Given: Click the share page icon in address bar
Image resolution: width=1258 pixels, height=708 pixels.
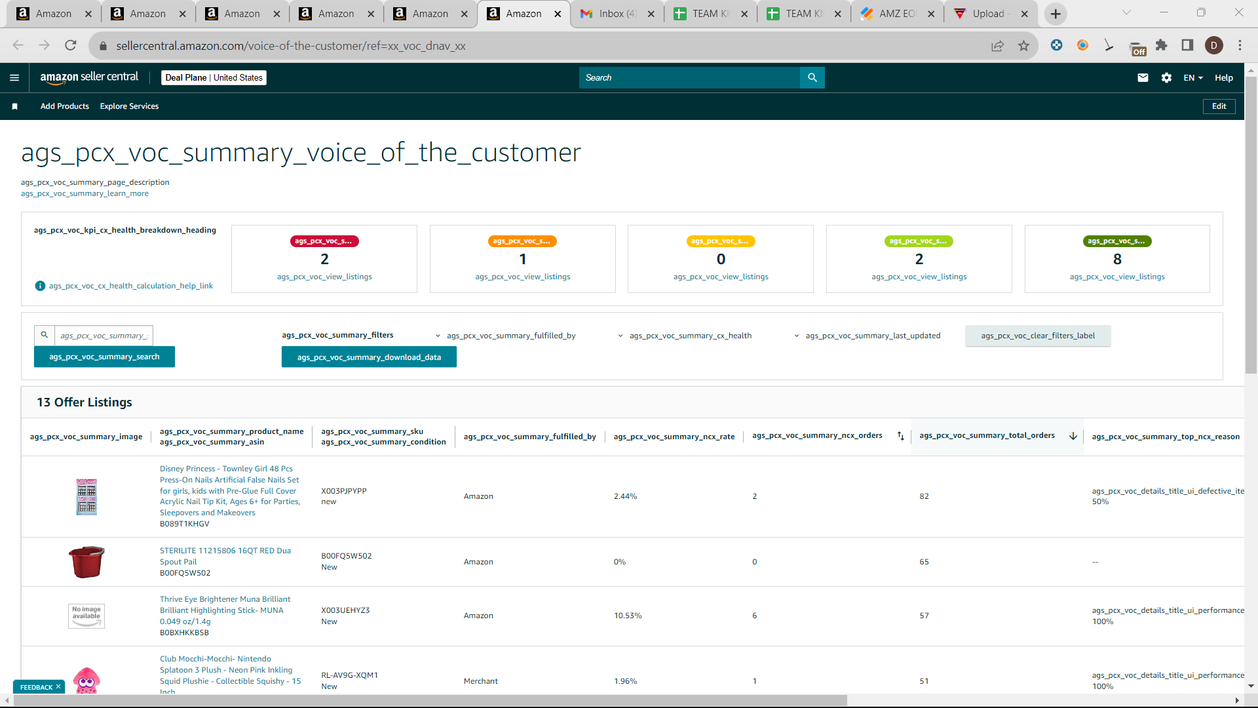Looking at the screenshot, I should [997, 45].
